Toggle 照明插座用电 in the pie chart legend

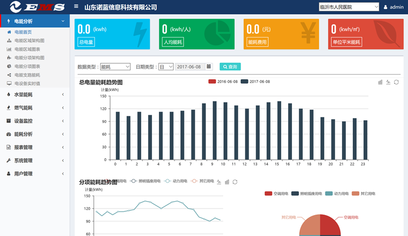(x=307, y=194)
